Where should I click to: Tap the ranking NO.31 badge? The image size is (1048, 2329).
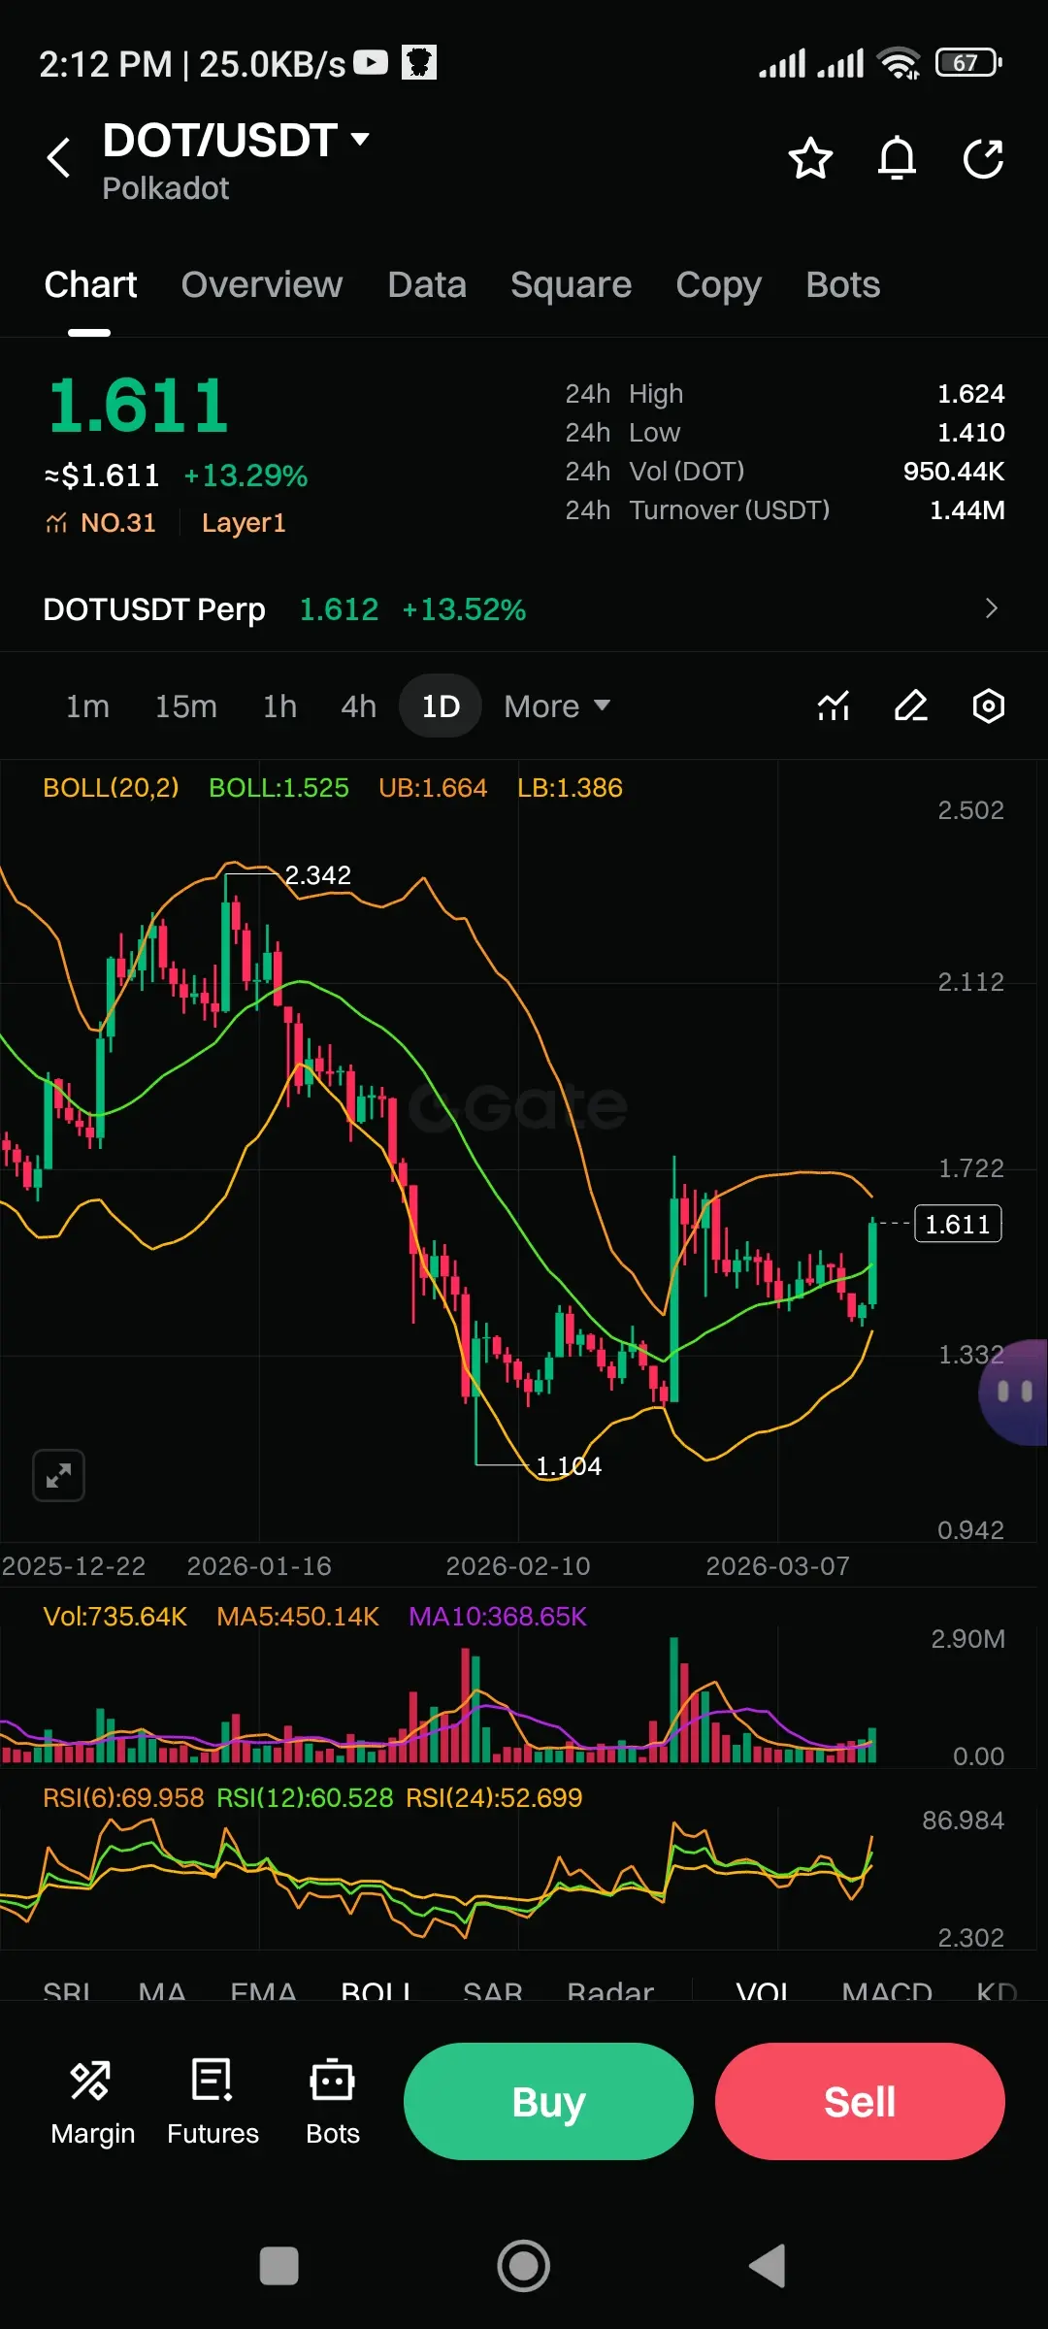click(x=101, y=523)
